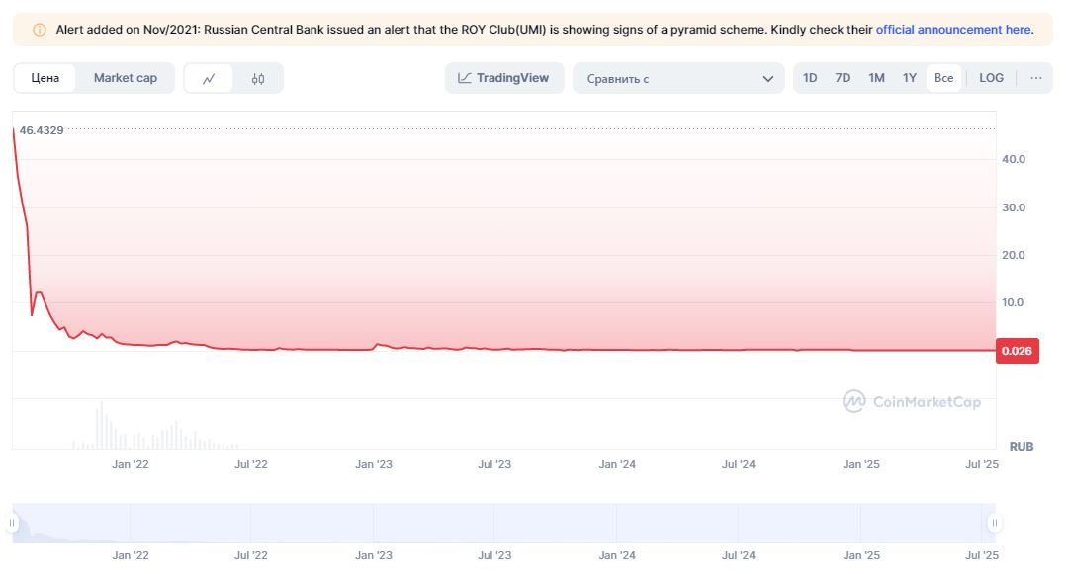Click the dropdown chevron in compare box

coord(768,79)
